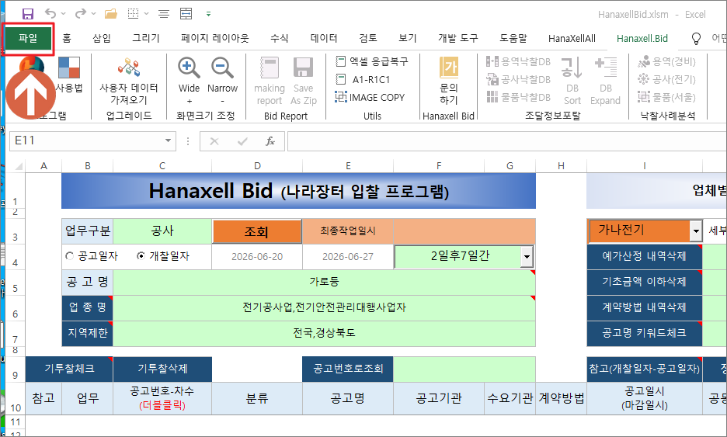Open the Undo history dropdown arrow
Image resolution: width=727 pixels, height=437 pixels.
pos(64,14)
